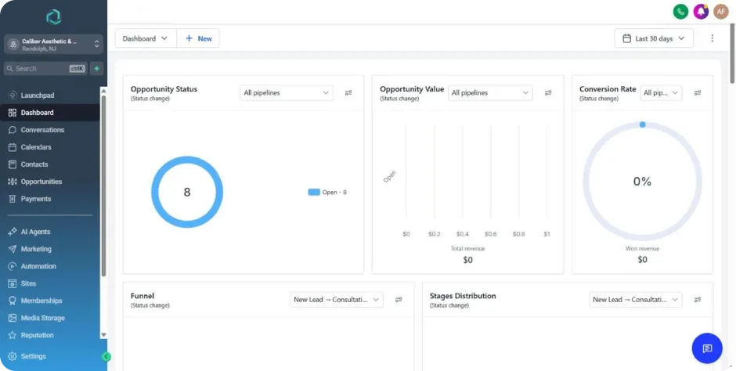Click the Marketing paper plane icon
The width and height of the screenshot is (736, 371).
(x=13, y=249)
